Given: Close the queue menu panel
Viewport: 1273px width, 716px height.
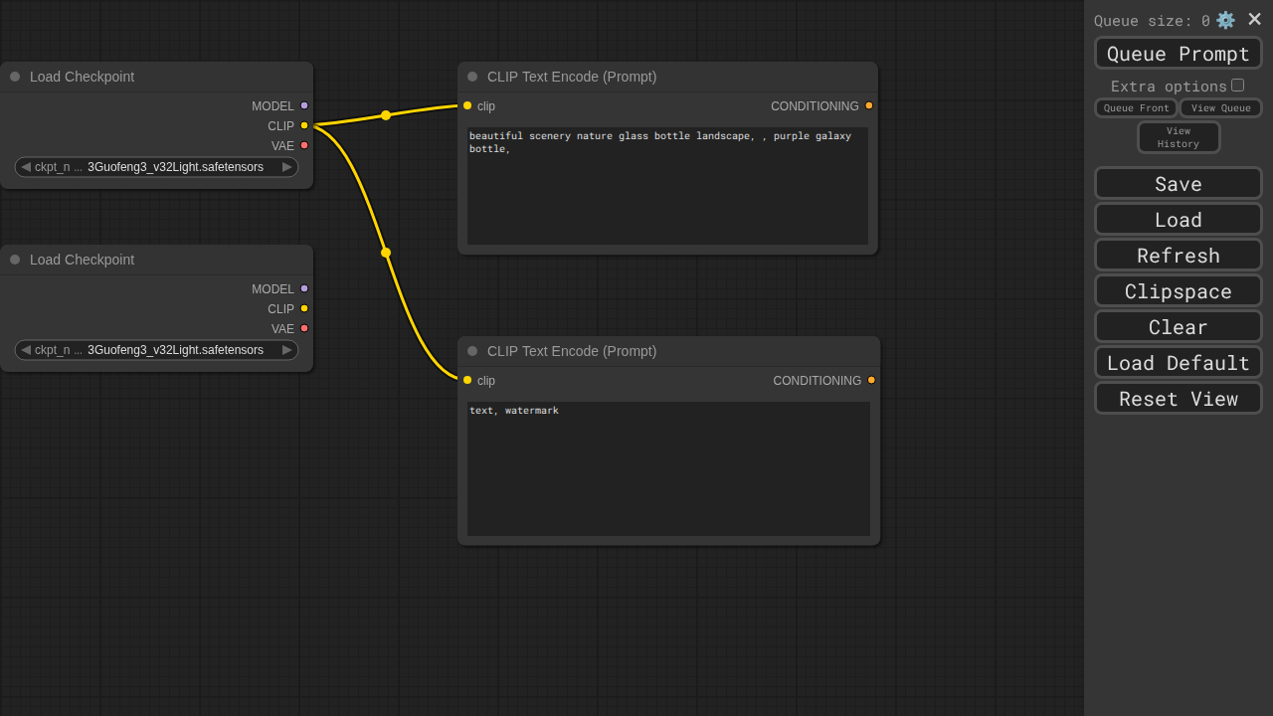Looking at the screenshot, I should click(x=1254, y=19).
